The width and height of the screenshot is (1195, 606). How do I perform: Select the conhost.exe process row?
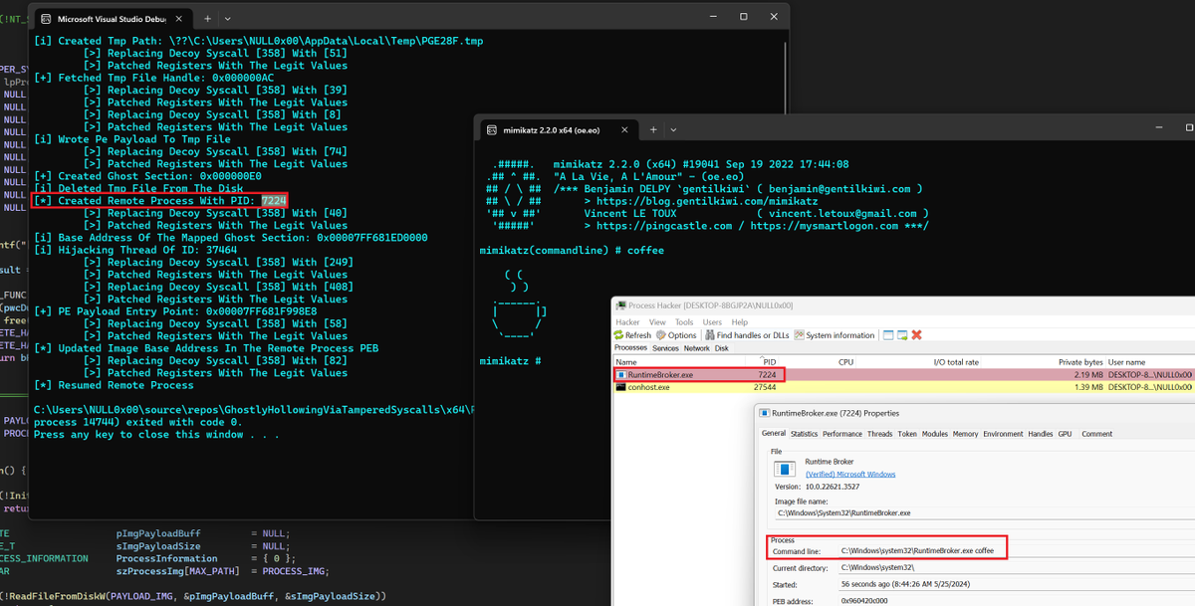(x=904, y=387)
